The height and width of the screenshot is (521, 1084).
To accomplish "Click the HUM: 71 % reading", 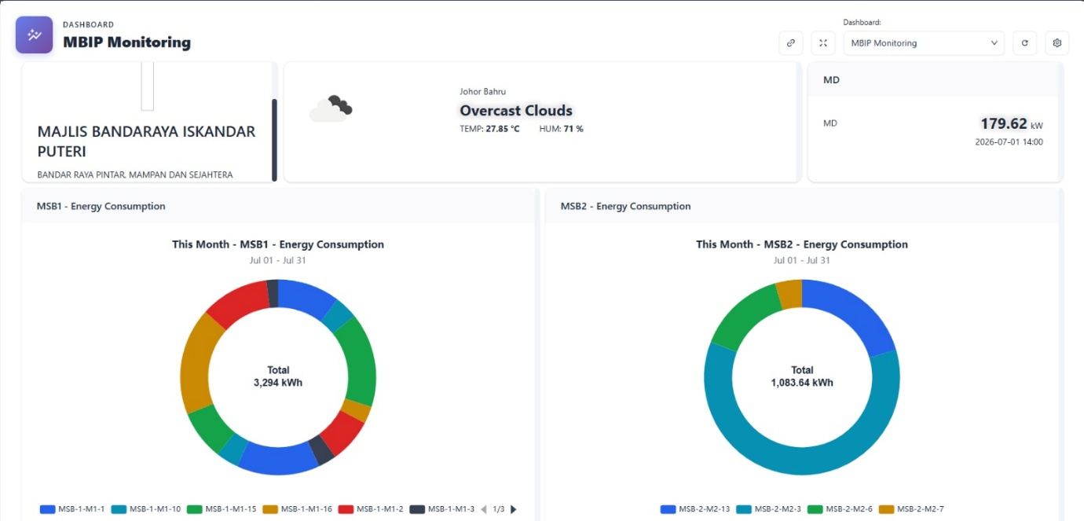I will pyautogui.click(x=561, y=129).
